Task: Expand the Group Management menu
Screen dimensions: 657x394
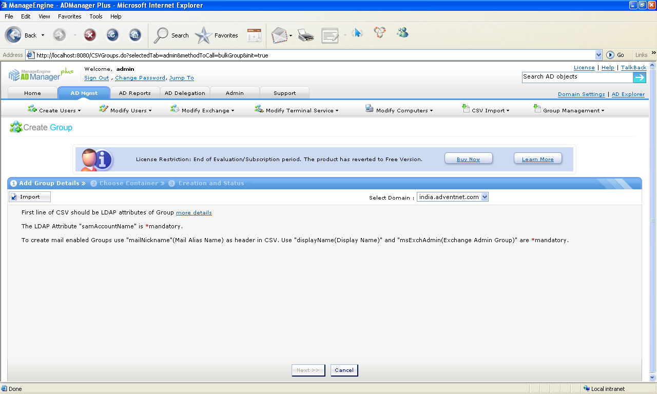Action: coord(569,110)
